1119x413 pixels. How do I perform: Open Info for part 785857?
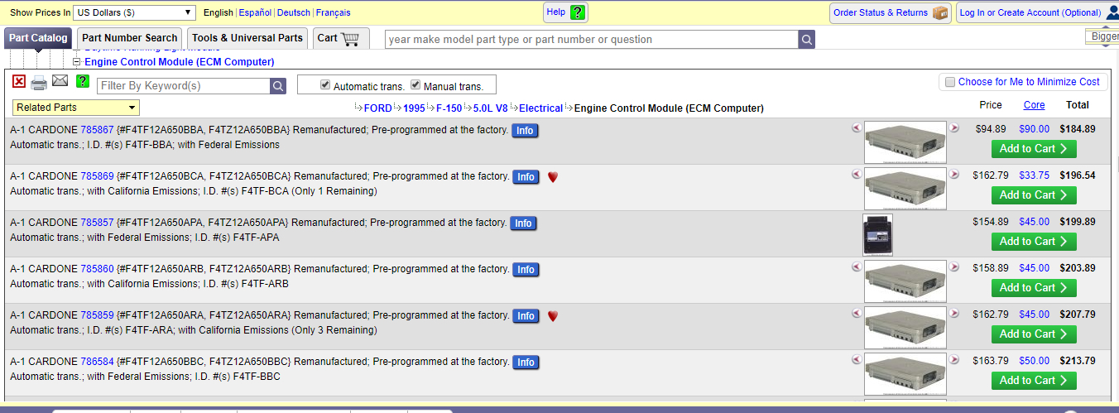coord(523,223)
